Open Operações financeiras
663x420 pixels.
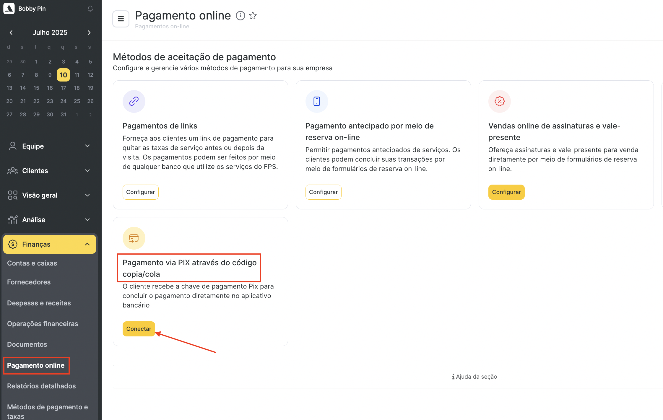pyautogui.click(x=43, y=324)
